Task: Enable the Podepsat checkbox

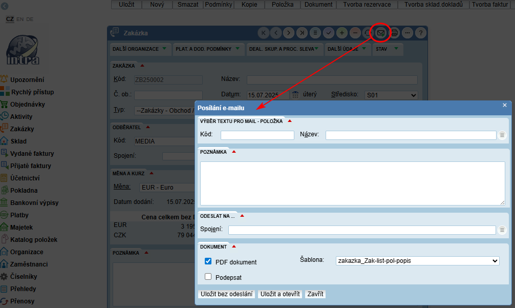Action: 208,277
